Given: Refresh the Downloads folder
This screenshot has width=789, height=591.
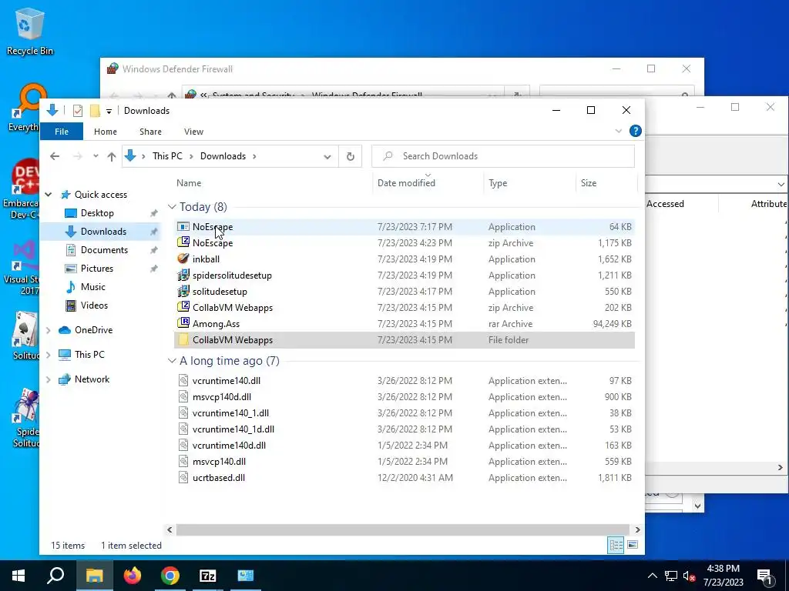Looking at the screenshot, I should (351, 157).
